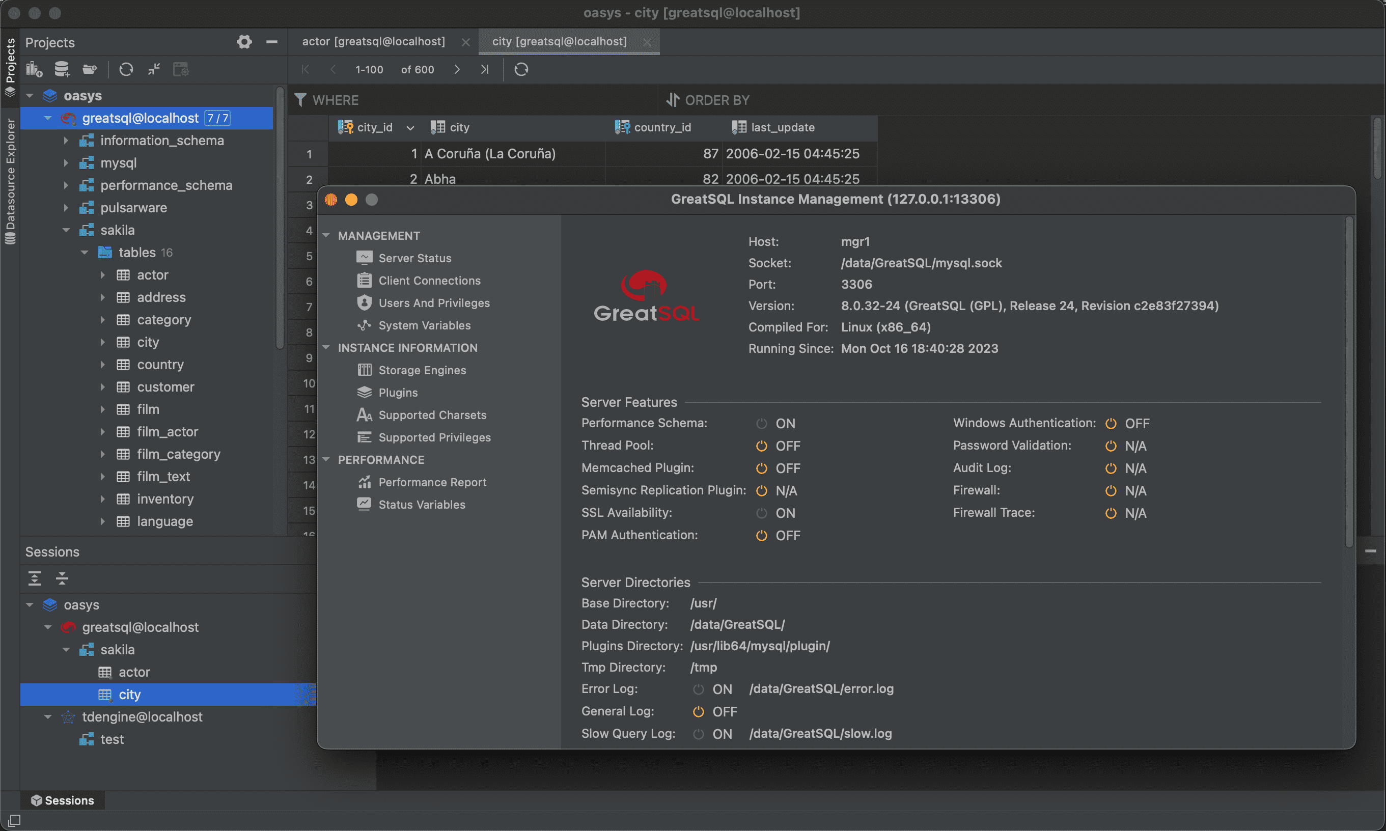Expand information_schema database node
Viewport: 1386px width, 831px height.
66,141
